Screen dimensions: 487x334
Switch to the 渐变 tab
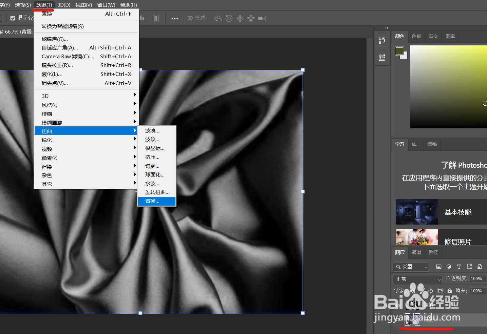click(x=433, y=37)
